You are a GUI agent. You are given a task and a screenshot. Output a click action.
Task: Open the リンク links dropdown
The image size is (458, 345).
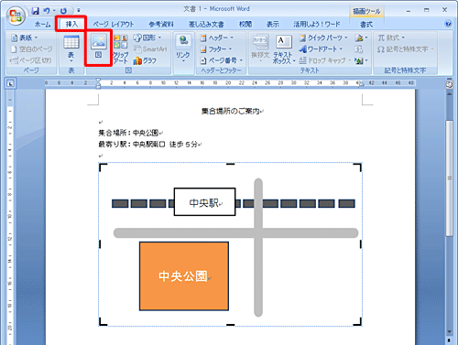pos(183,49)
